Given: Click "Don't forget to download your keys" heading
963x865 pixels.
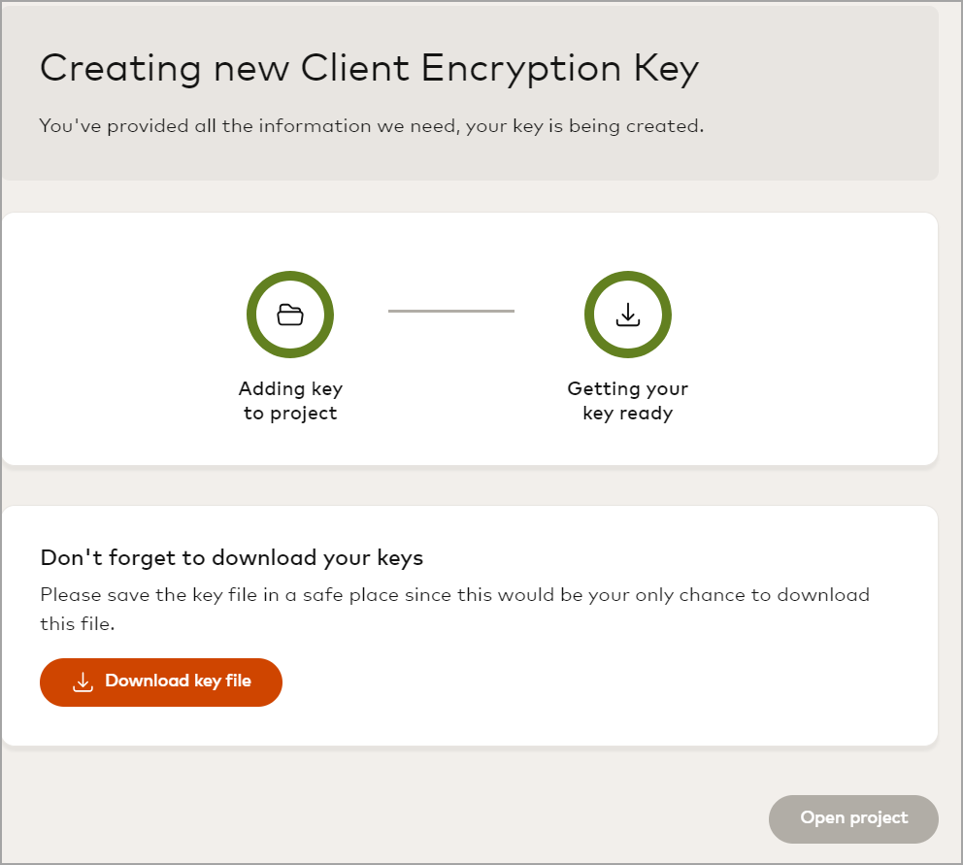Looking at the screenshot, I should pyautogui.click(x=232, y=558).
